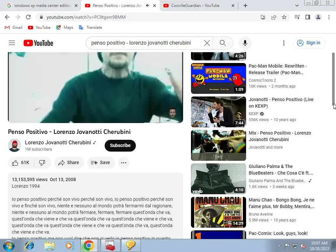Click the Sign in button
The height and width of the screenshot is (252, 336).
click(309, 43)
